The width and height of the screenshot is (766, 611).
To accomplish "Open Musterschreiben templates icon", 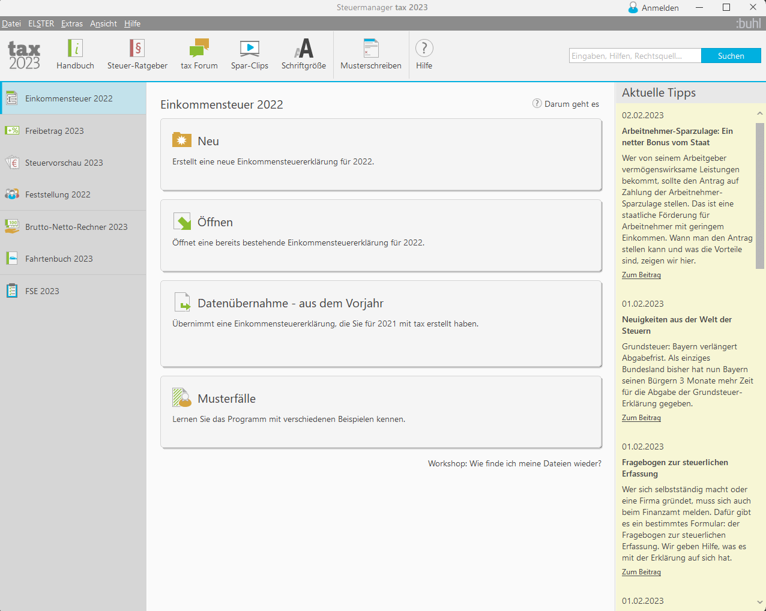I will click(370, 49).
